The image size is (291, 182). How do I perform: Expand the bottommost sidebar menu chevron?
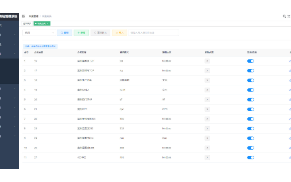click(15, 136)
